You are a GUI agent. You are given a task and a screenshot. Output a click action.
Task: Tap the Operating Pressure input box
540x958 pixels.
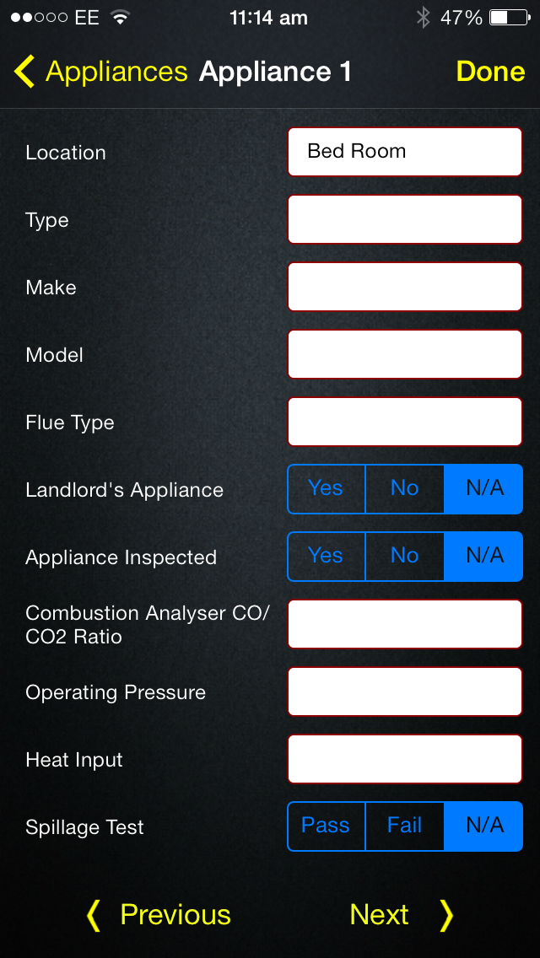coord(405,692)
